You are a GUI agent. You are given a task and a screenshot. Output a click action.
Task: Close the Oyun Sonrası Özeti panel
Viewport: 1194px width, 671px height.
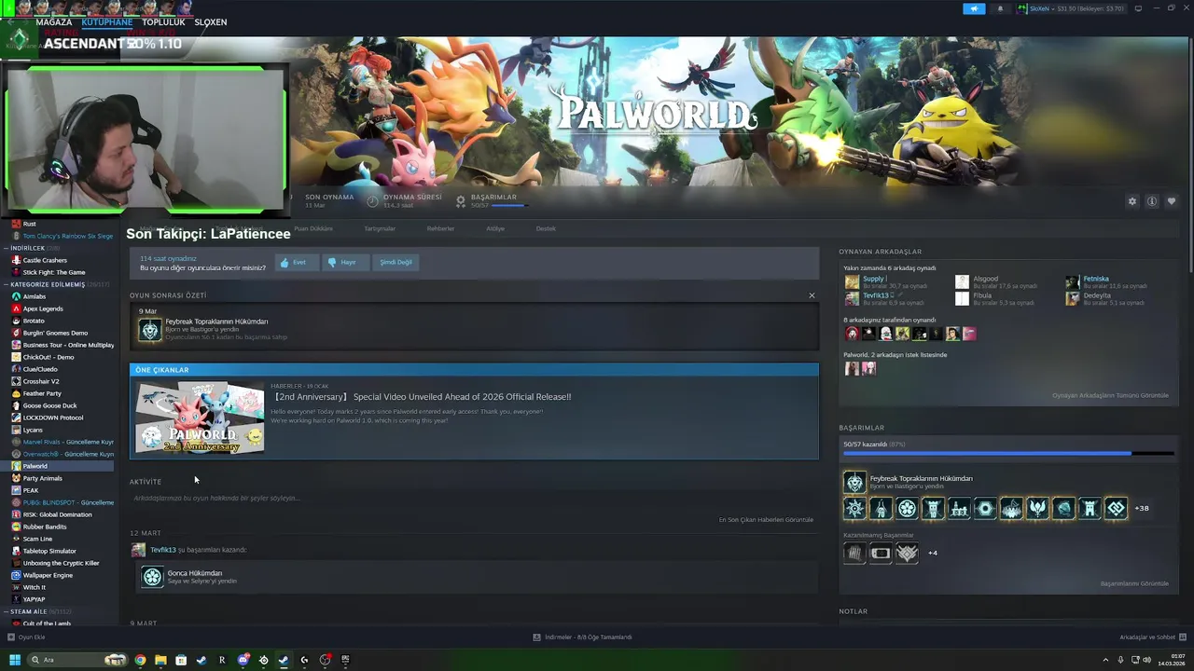812,295
